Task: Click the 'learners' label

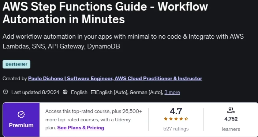Action: [x=231, y=129]
